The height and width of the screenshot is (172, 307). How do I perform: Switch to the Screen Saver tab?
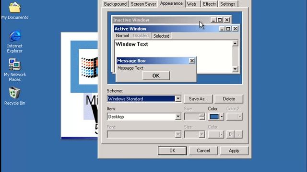point(143,4)
